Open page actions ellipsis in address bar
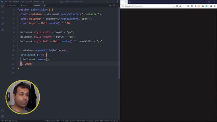Screen dimensions: 217x122 tap(174, 6)
